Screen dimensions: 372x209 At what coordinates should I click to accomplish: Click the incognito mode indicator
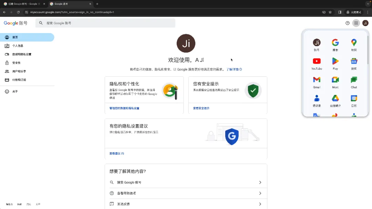[x=354, y=12]
